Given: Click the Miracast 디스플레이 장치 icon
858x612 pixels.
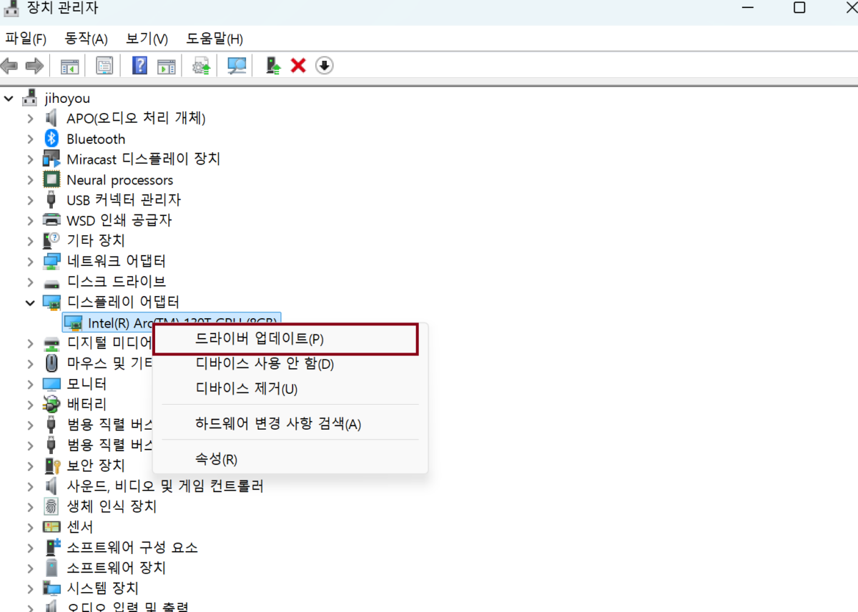Looking at the screenshot, I should [51, 159].
